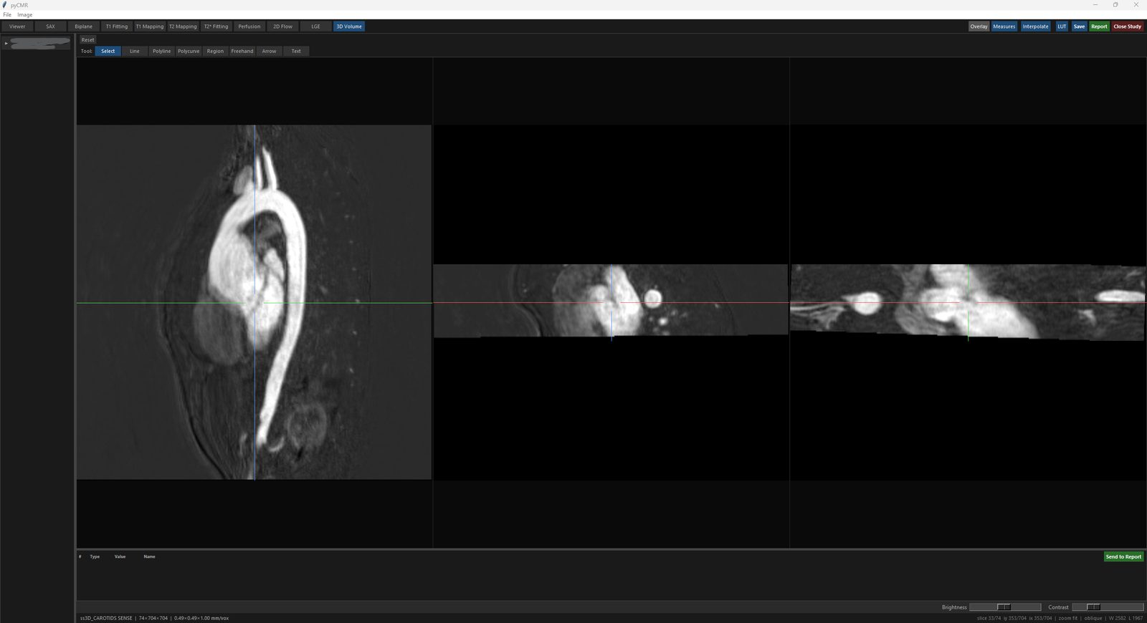The width and height of the screenshot is (1147, 623).
Task: Activate the Region tool
Action: [215, 51]
